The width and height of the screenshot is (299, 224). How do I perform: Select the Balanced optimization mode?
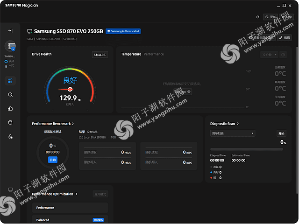(70, 220)
